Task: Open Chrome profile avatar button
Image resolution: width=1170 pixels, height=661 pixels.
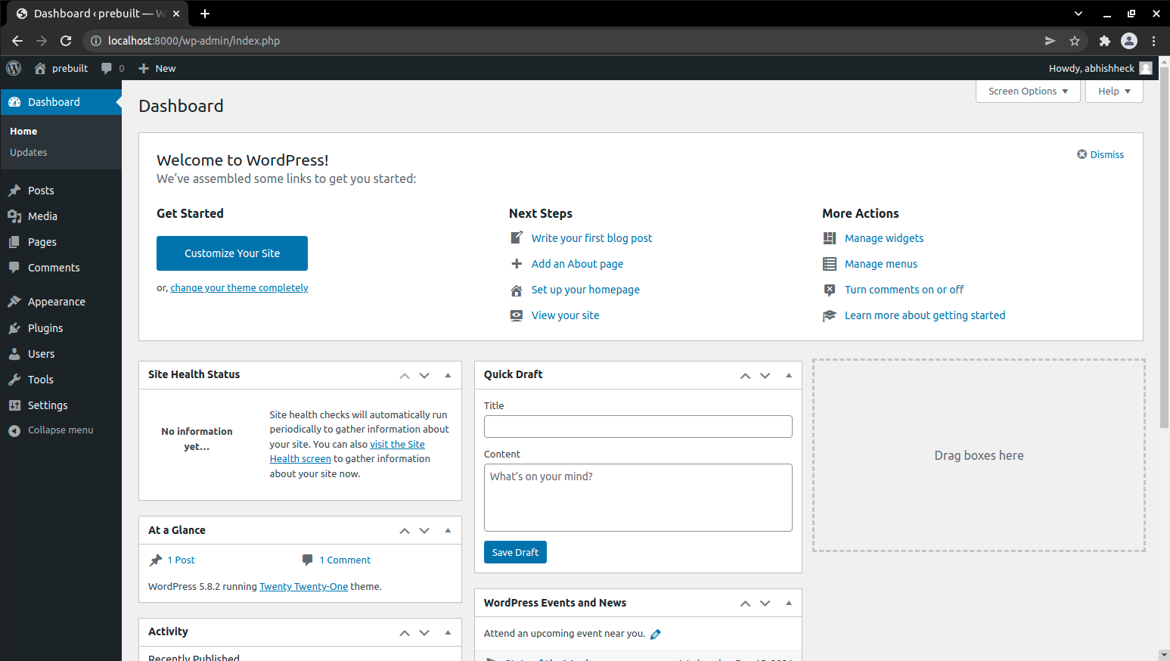Action: (1129, 41)
